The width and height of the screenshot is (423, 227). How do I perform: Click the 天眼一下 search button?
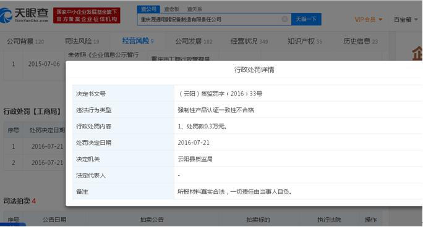pos(306,19)
